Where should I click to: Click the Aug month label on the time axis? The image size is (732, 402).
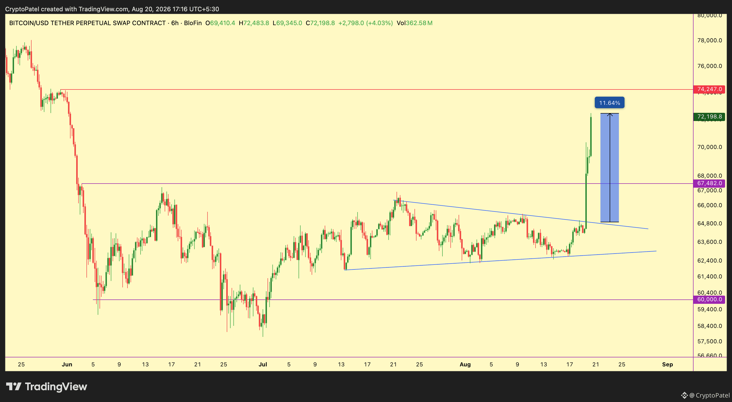point(465,364)
